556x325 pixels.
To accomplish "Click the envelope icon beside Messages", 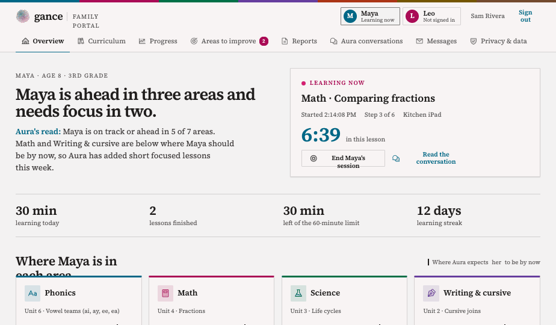I will click(x=419, y=41).
